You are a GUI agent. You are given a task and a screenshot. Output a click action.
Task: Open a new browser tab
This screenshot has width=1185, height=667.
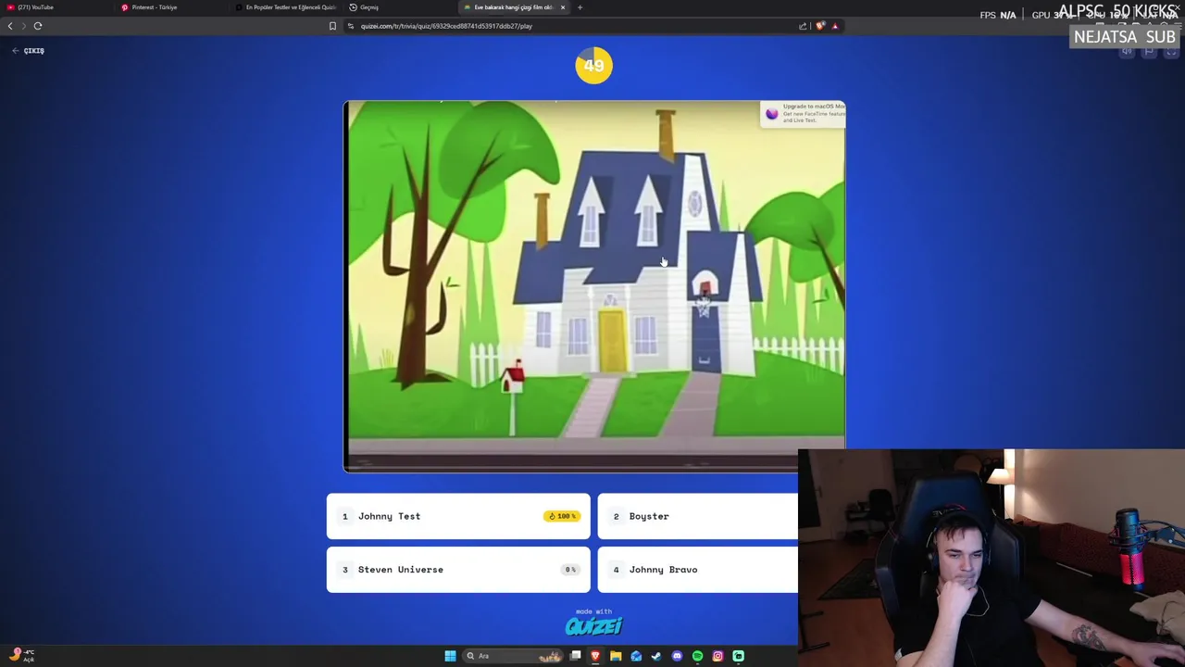click(x=580, y=7)
